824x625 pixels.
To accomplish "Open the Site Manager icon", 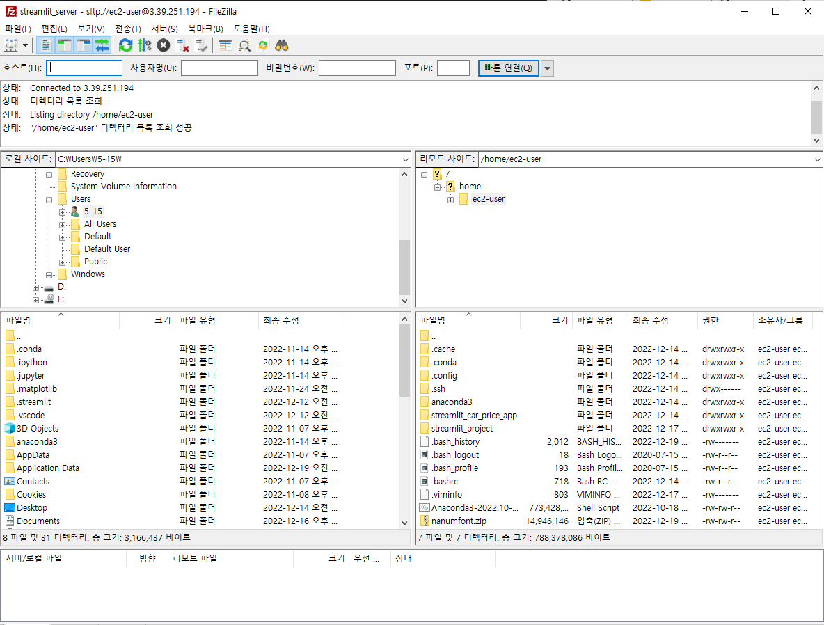I will 11,46.
